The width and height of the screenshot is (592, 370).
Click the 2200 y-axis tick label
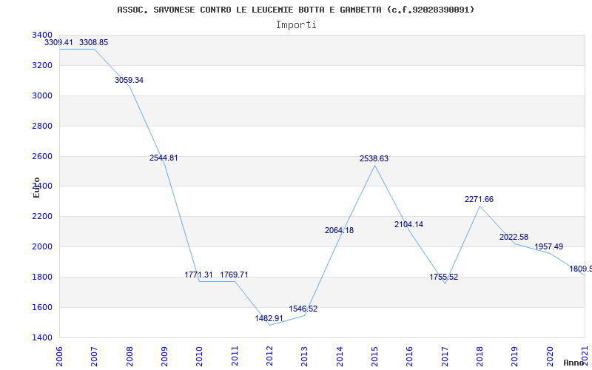(x=43, y=216)
